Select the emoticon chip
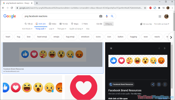This screenshot has height=100, width=175. point(85,37)
